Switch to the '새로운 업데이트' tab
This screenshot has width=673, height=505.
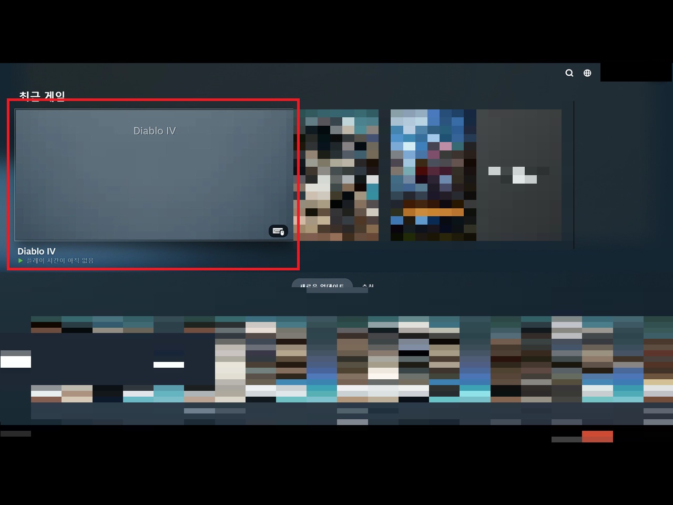(x=322, y=285)
